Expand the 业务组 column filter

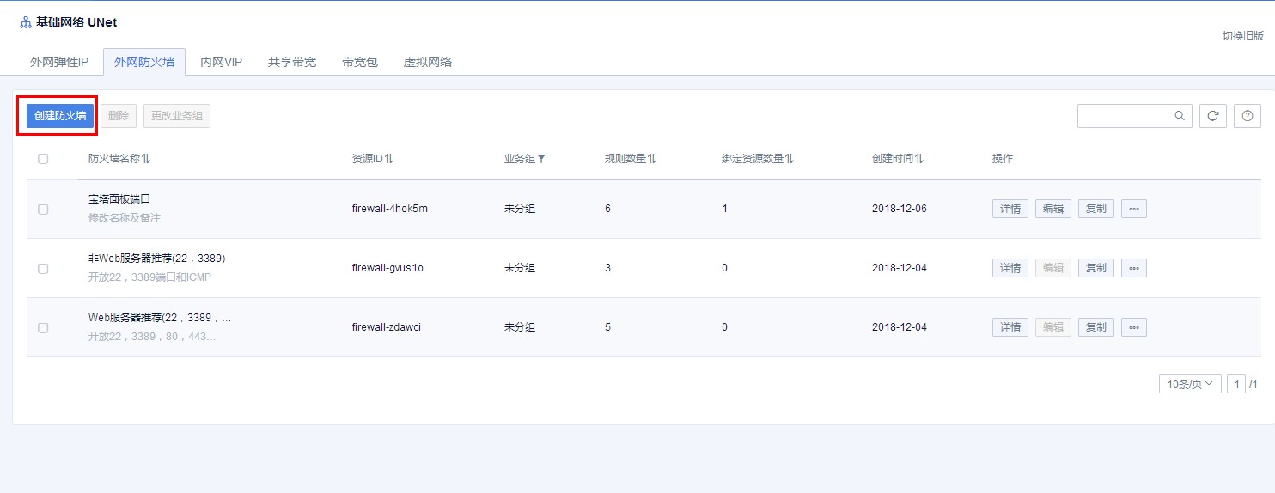tap(541, 159)
